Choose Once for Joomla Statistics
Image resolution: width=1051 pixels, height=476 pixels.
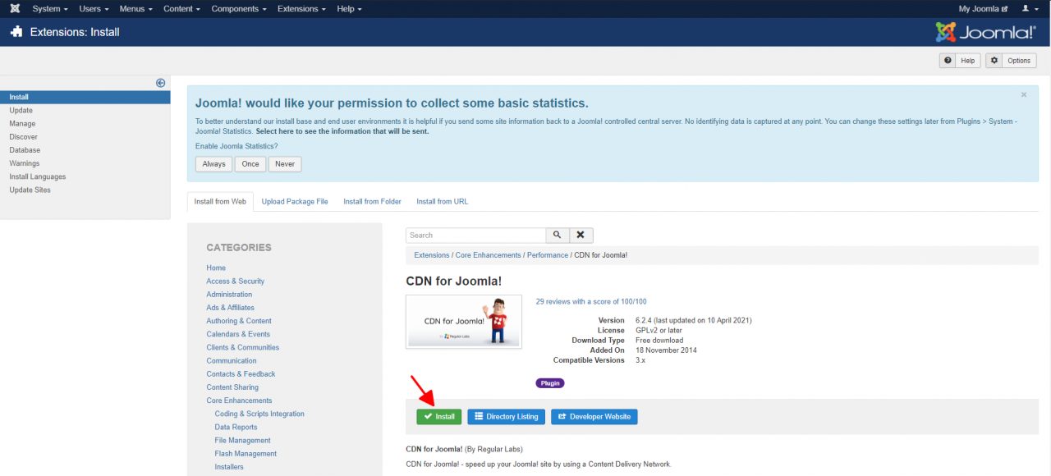pyautogui.click(x=250, y=164)
